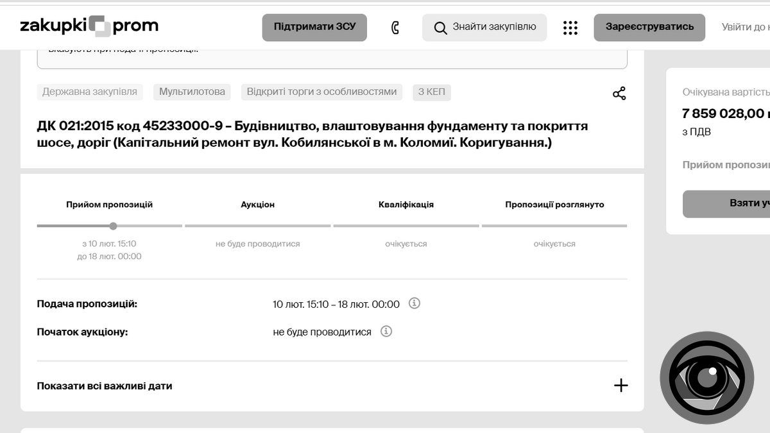770x433 pixels.
Task: Expand Показати всі важливі дати section
Action: pyautogui.click(x=620, y=386)
